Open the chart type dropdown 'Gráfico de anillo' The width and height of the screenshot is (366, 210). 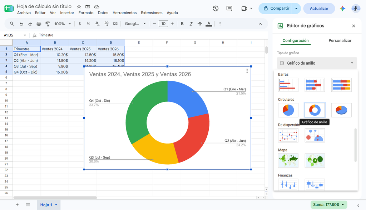317,63
